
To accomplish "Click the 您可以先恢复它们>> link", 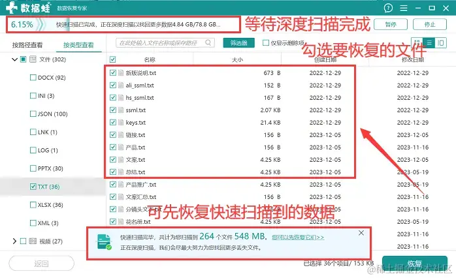I will pos(298,238).
